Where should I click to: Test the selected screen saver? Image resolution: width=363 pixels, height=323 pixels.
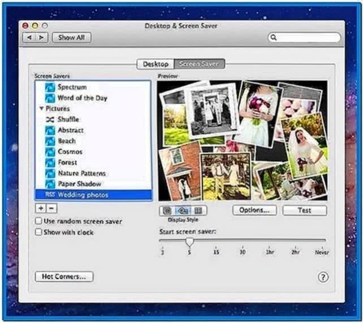305,210
